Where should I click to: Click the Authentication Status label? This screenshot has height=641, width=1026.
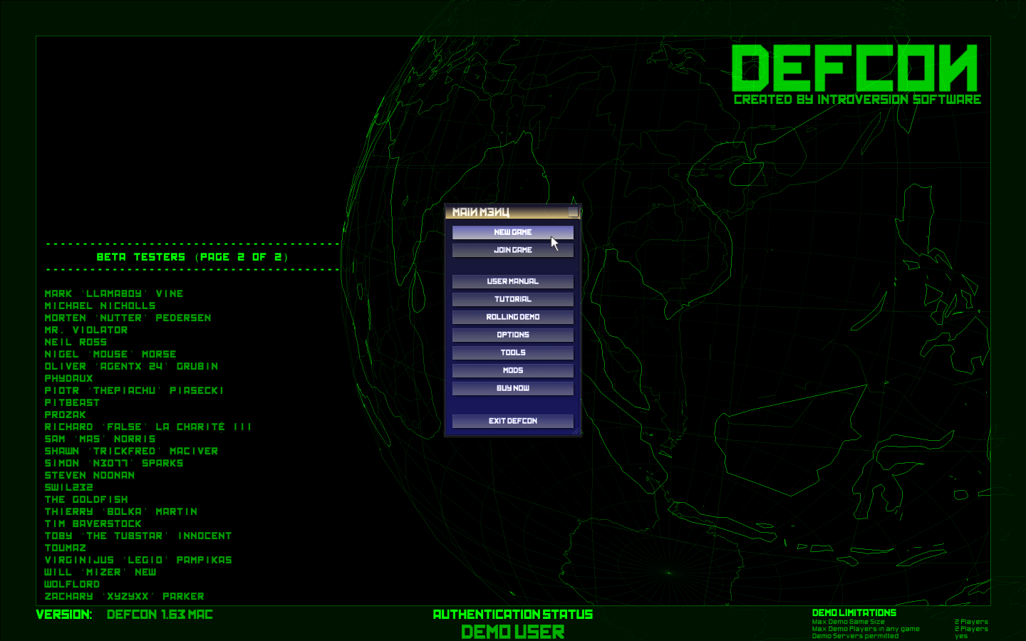coord(513,615)
